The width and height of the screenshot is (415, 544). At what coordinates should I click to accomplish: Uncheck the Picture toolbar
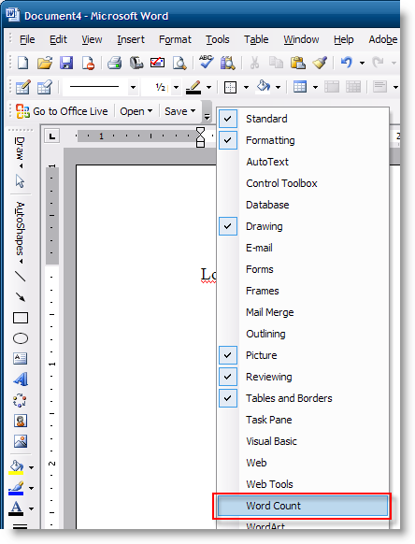tap(303, 355)
